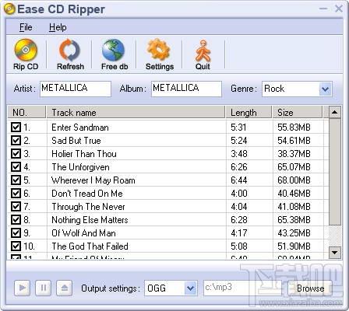Uncheck track 3 Holier Than Thou
Screen dimensions: 349x311
[16, 153]
